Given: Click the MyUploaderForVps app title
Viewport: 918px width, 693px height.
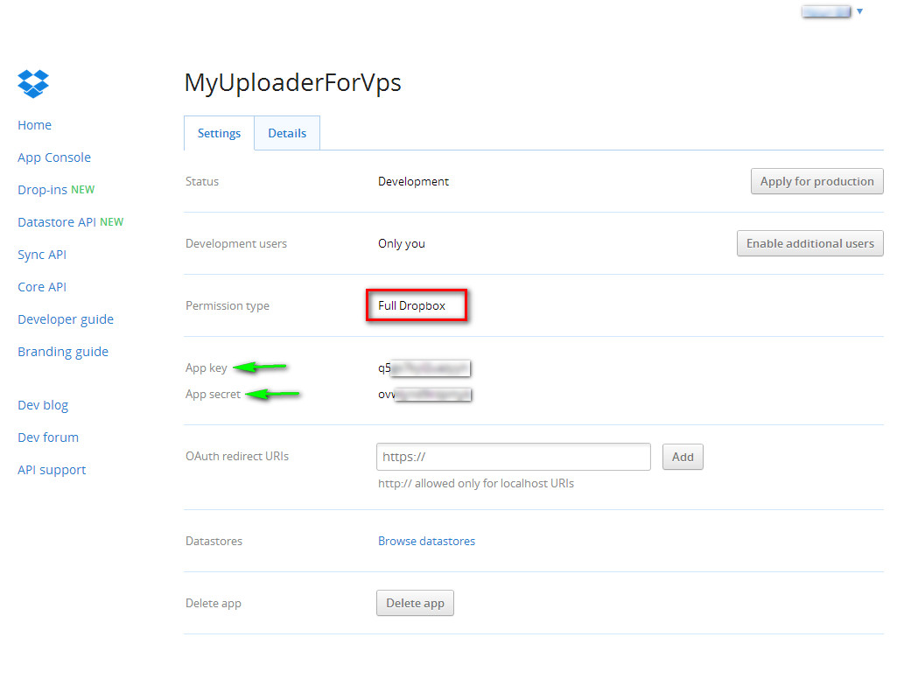Looking at the screenshot, I should click(293, 82).
